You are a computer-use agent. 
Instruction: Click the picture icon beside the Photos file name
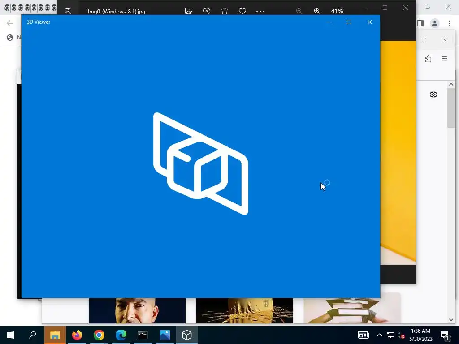click(x=68, y=11)
